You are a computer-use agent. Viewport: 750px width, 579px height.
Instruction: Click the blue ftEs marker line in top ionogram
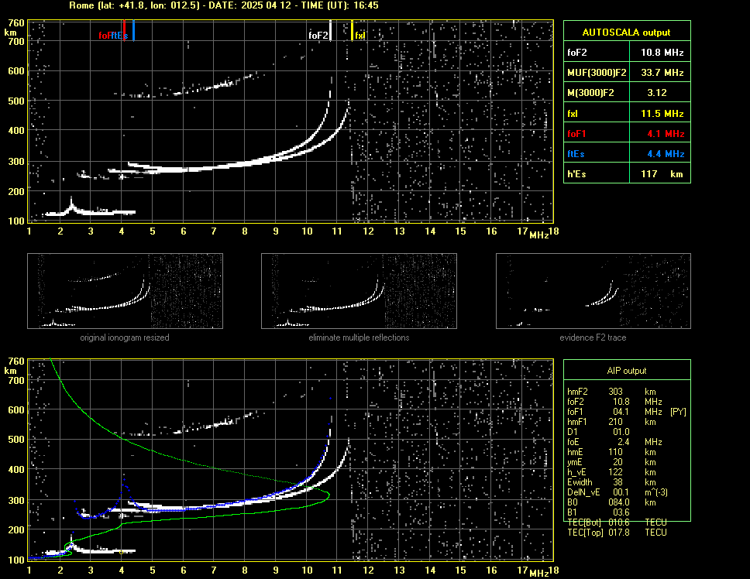pos(133,30)
